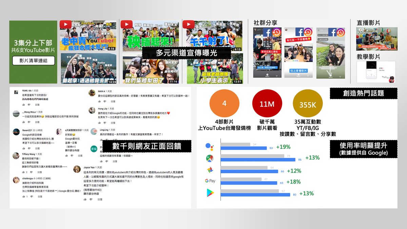Click the YouTube icon on 千千射了 thumbnail
This screenshot has height=229, width=407.
tap(188, 24)
